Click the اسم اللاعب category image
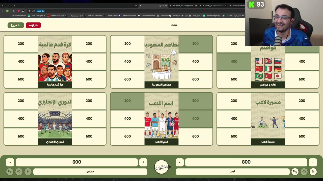The width and height of the screenshot is (323, 181). click(x=161, y=119)
